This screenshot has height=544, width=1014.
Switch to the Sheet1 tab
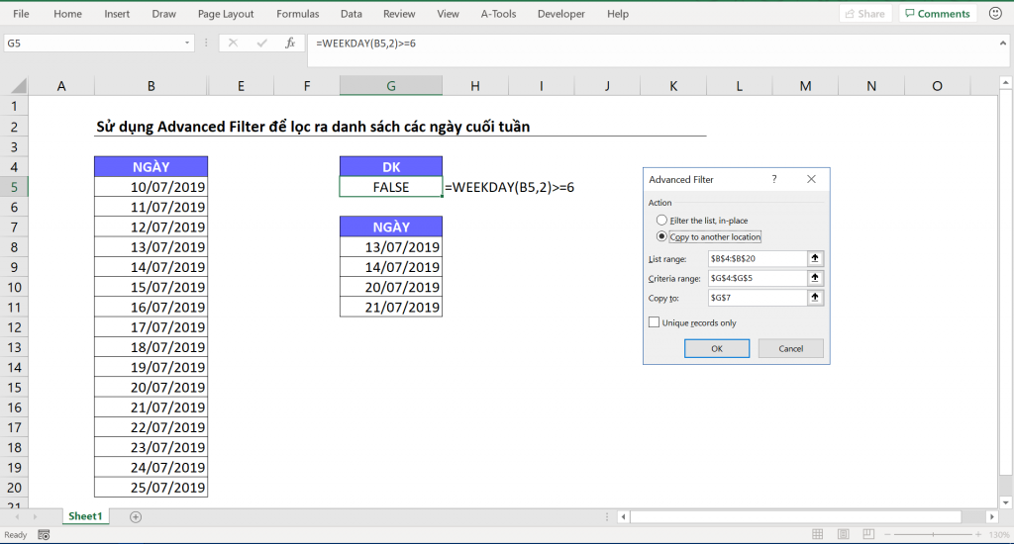point(84,516)
